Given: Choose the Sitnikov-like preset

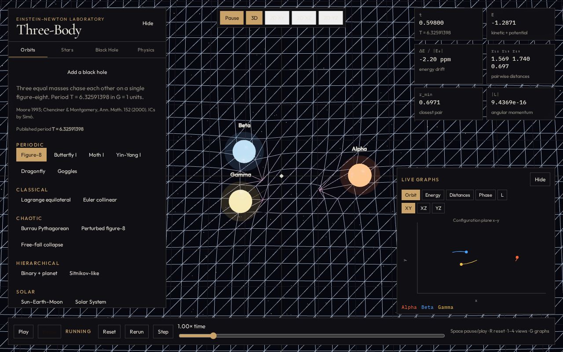Looking at the screenshot, I should (84, 273).
